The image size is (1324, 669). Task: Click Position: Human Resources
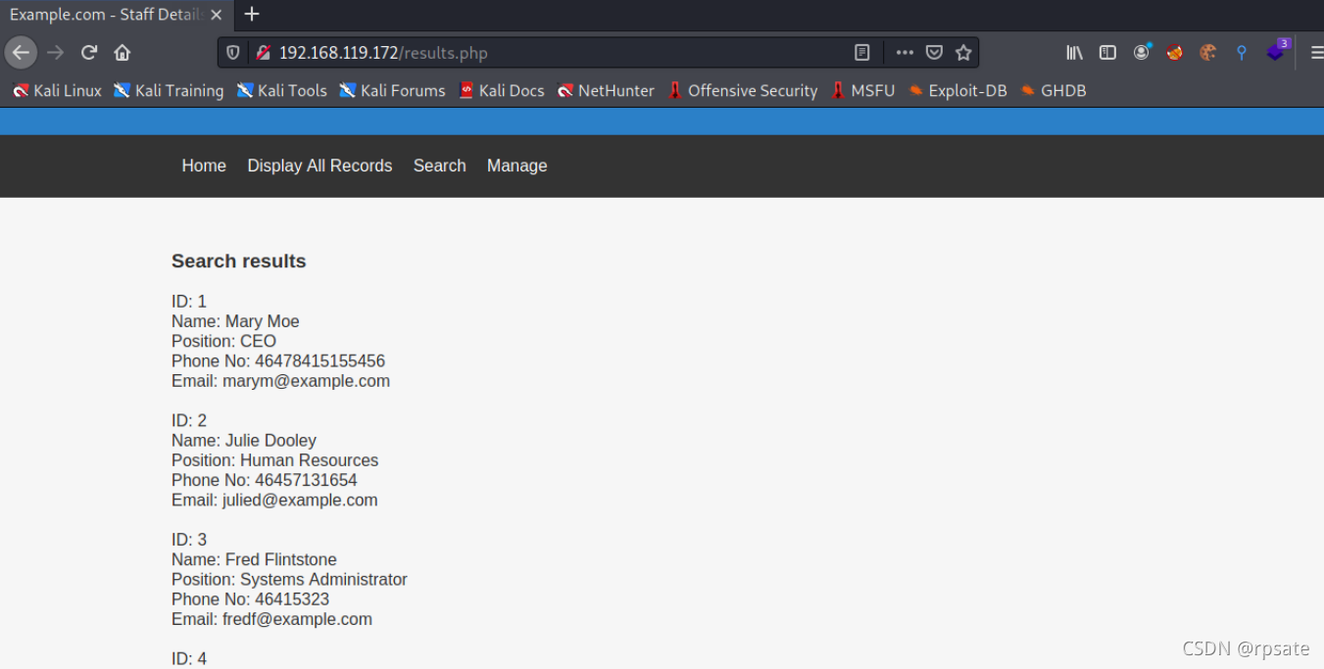[274, 460]
